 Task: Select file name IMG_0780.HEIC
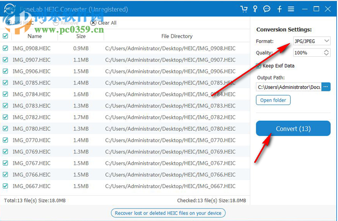click(x=32, y=129)
